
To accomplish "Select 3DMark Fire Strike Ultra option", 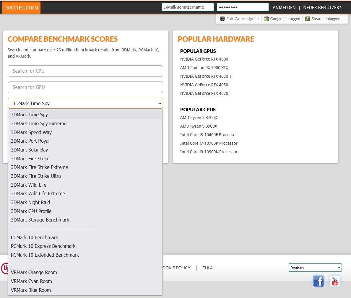I will click(x=85, y=176).
